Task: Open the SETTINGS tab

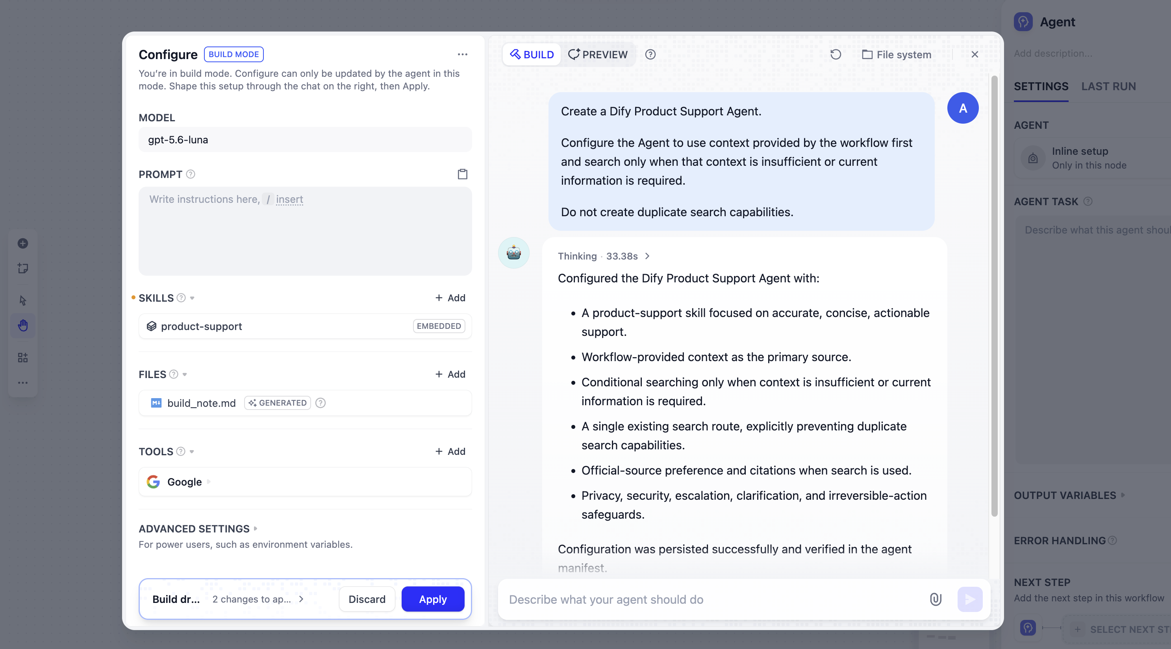Action: [1041, 86]
